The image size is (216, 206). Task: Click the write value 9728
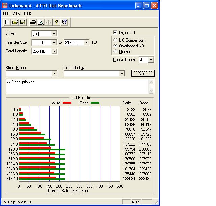pyautogui.click(x=131, y=110)
